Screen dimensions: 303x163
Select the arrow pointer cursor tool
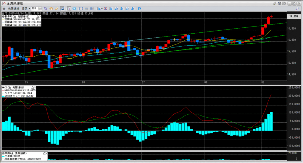[45, 9]
